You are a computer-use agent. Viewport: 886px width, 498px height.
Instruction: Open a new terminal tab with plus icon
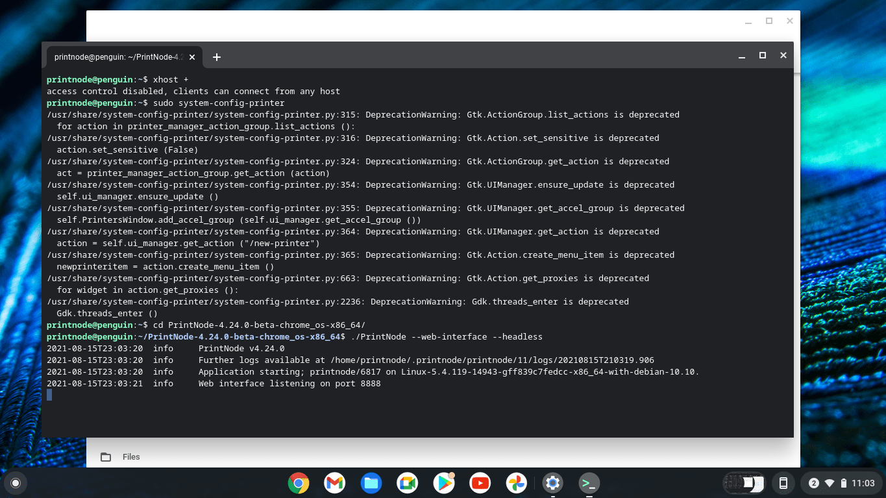point(217,57)
